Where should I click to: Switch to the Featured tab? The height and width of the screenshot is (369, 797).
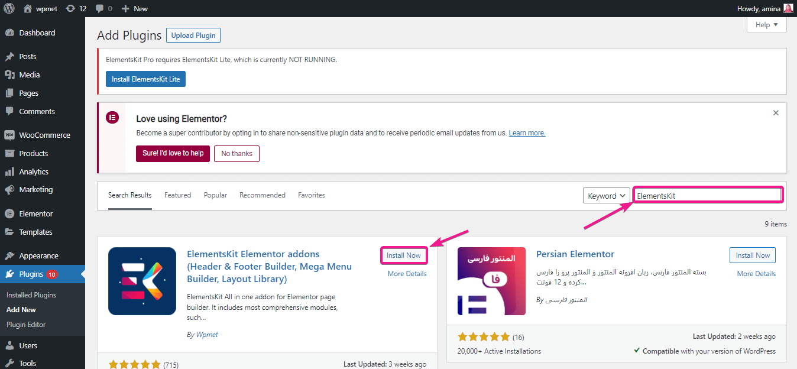pyautogui.click(x=178, y=195)
